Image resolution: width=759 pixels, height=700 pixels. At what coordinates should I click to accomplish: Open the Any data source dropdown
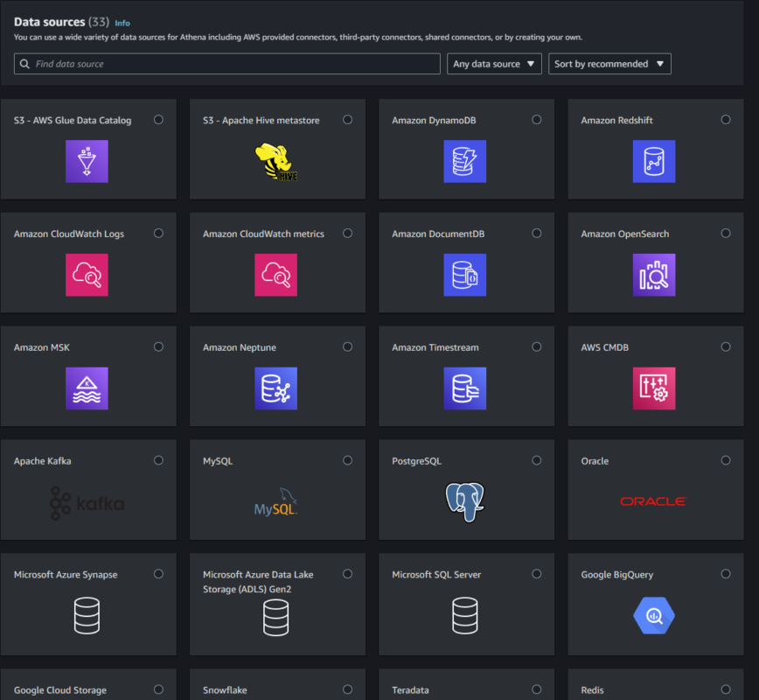pyautogui.click(x=495, y=64)
